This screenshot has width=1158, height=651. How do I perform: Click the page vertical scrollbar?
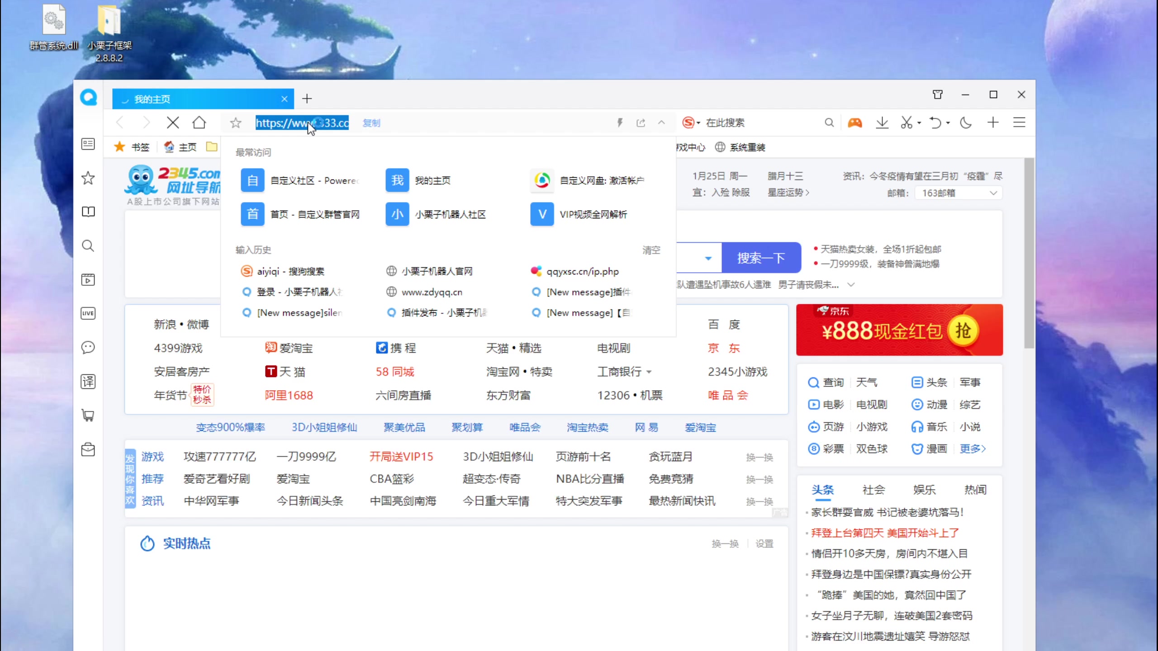click(1029, 253)
